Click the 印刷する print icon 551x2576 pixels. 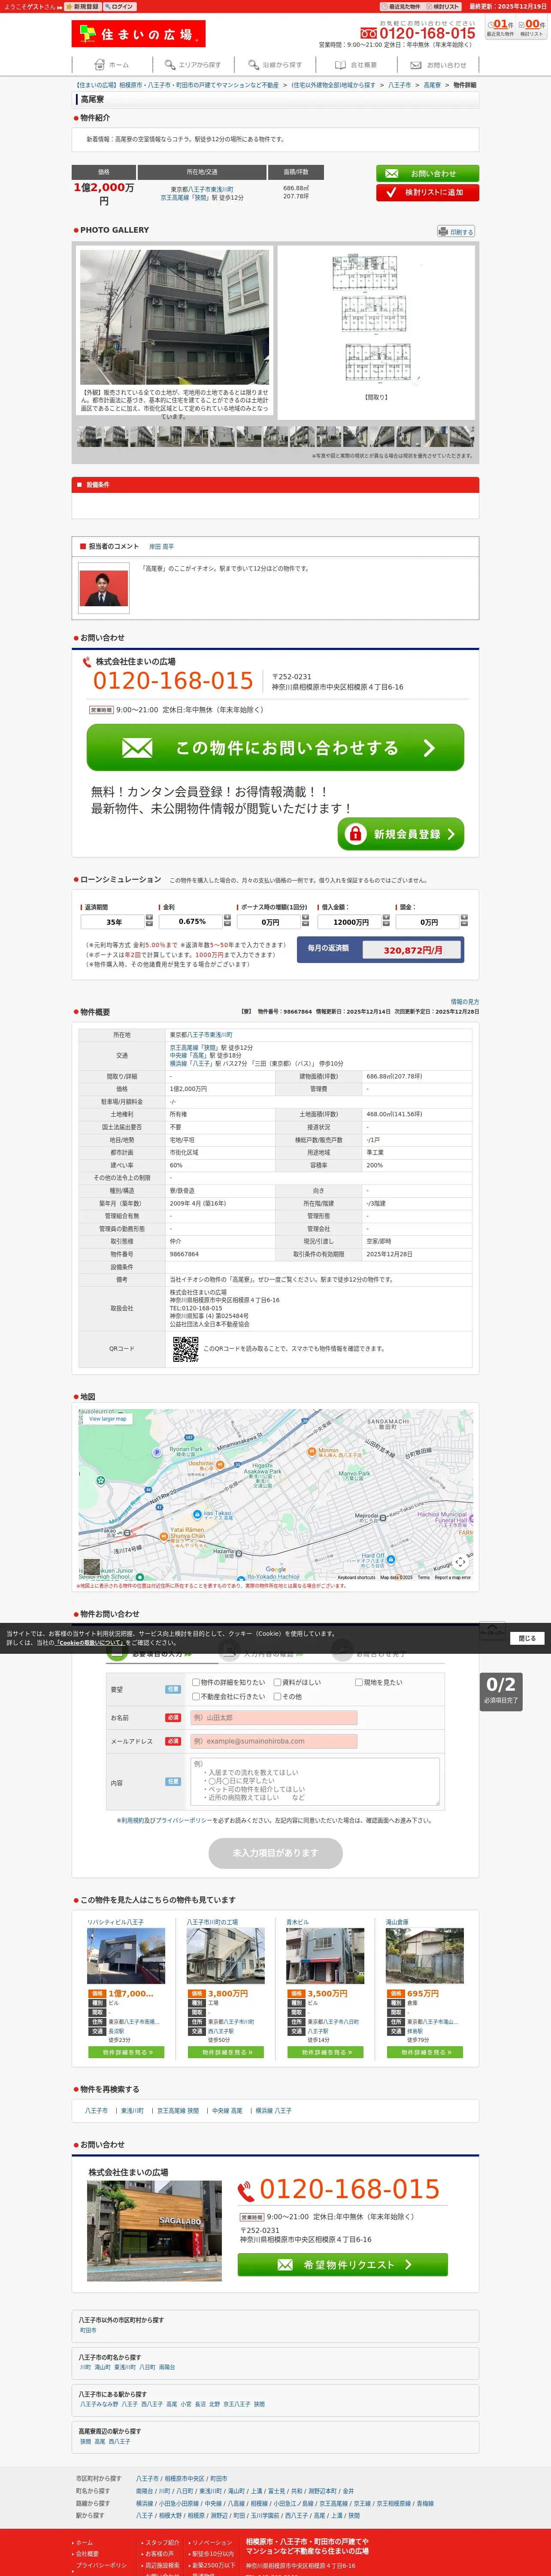[x=456, y=232]
